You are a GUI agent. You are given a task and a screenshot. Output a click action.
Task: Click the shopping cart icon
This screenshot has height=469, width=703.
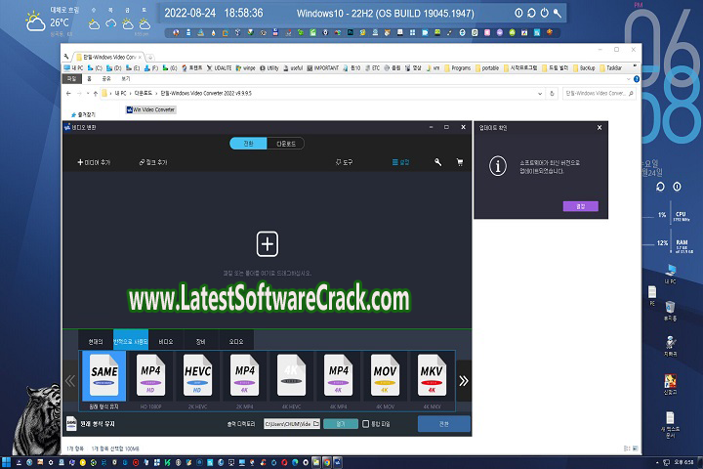[x=460, y=162]
